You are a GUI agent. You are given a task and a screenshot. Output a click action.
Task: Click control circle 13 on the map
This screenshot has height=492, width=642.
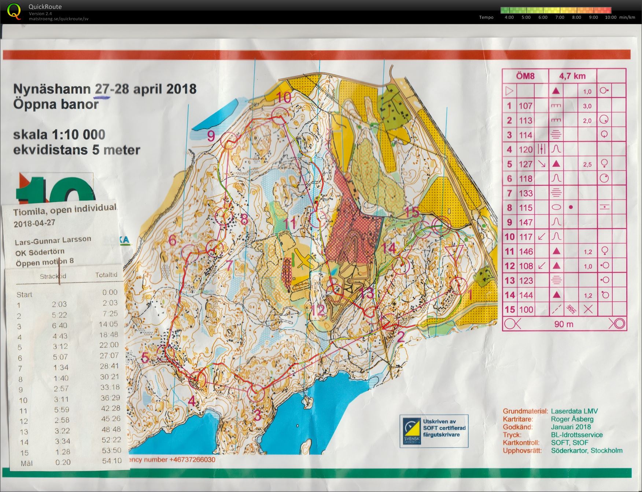tap(370, 310)
